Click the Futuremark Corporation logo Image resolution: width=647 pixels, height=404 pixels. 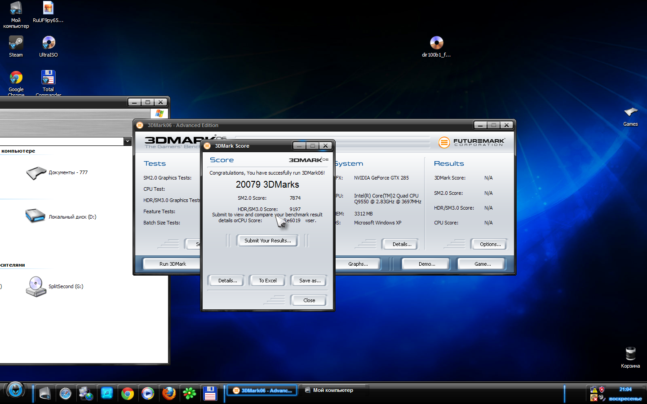472,142
